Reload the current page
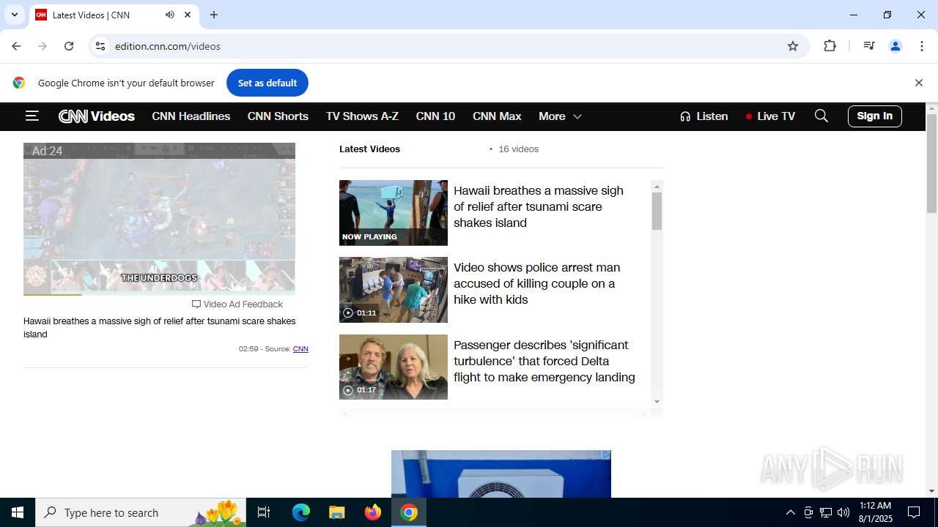The image size is (938, 527). point(69,46)
